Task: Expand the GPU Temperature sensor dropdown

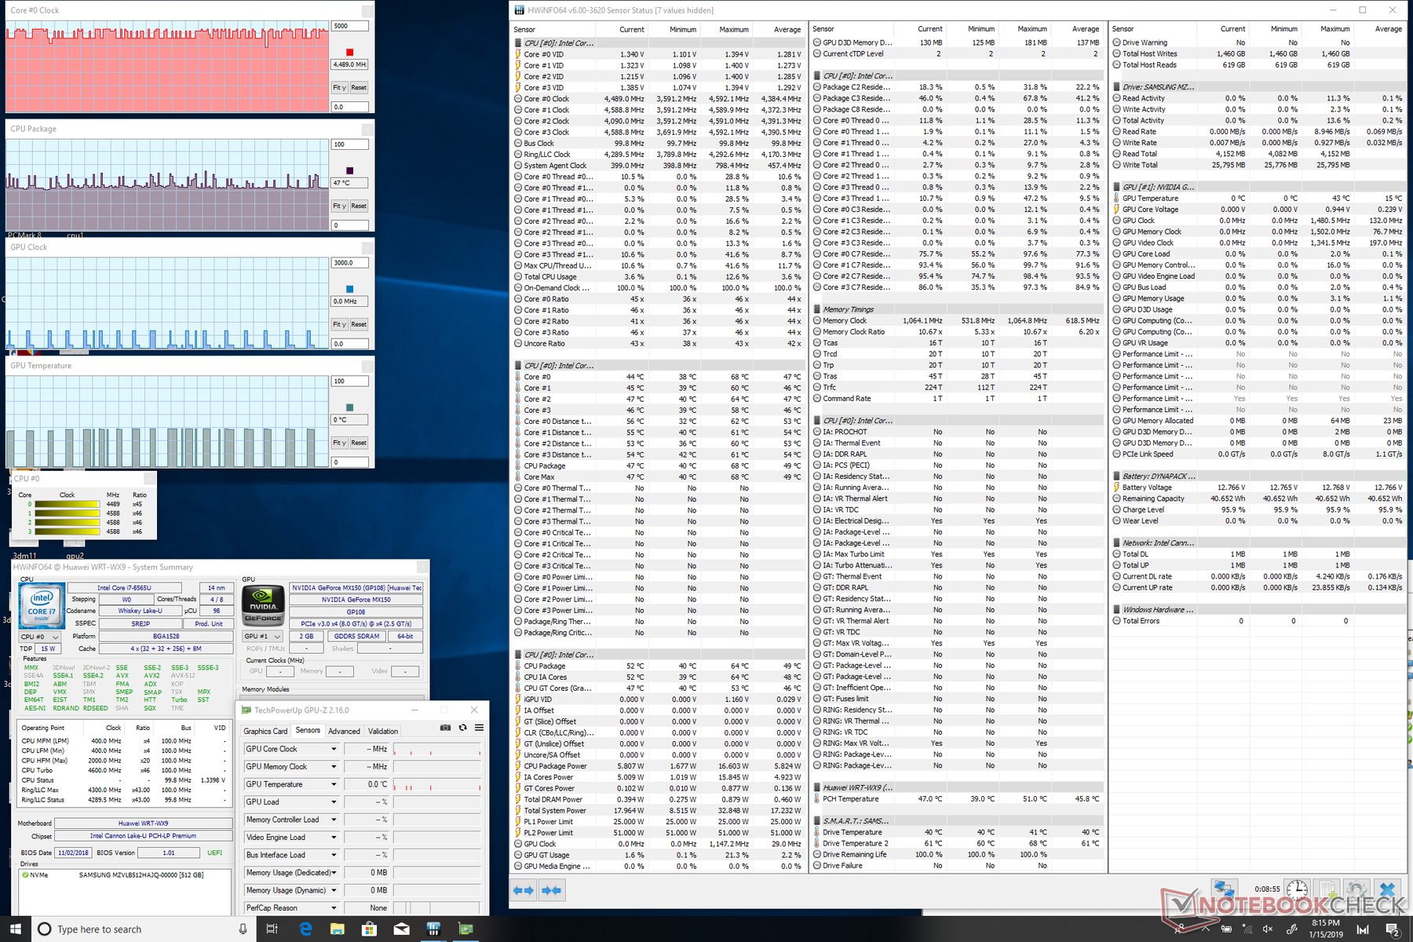Action: click(334, 784)
